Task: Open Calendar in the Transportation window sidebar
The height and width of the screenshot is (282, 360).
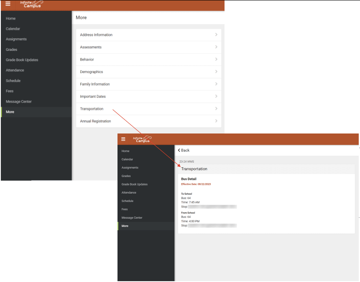Action: coord(127,159)
